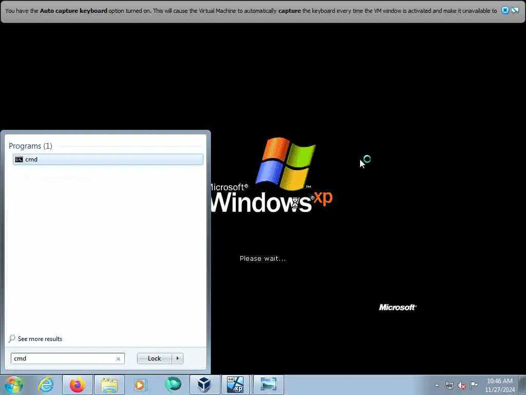Open the clock showing 10:46 AM
Image resolution: width=526 pixels, height=395 pixels.
[x=499, y=385]
